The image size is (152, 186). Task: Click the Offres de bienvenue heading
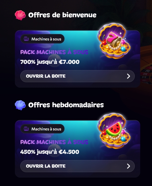click(62, 15)
